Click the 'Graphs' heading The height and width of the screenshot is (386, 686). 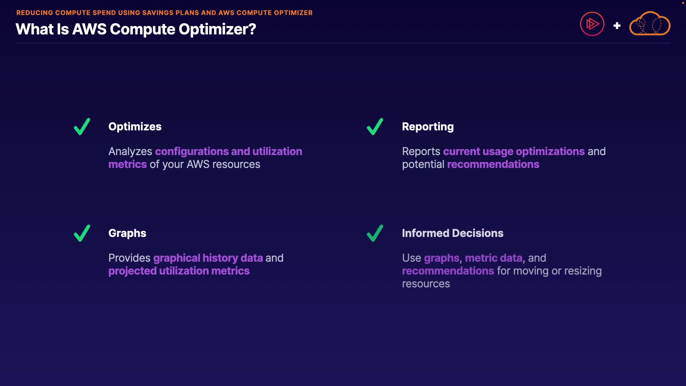point(127,233)
